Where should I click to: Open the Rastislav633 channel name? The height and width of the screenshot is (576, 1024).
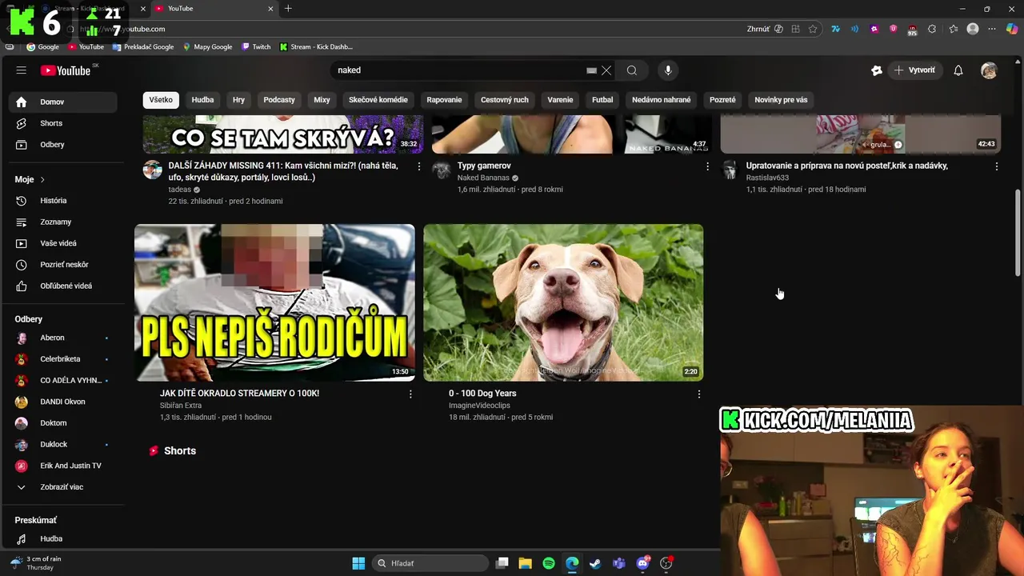(x=767, y=178)
